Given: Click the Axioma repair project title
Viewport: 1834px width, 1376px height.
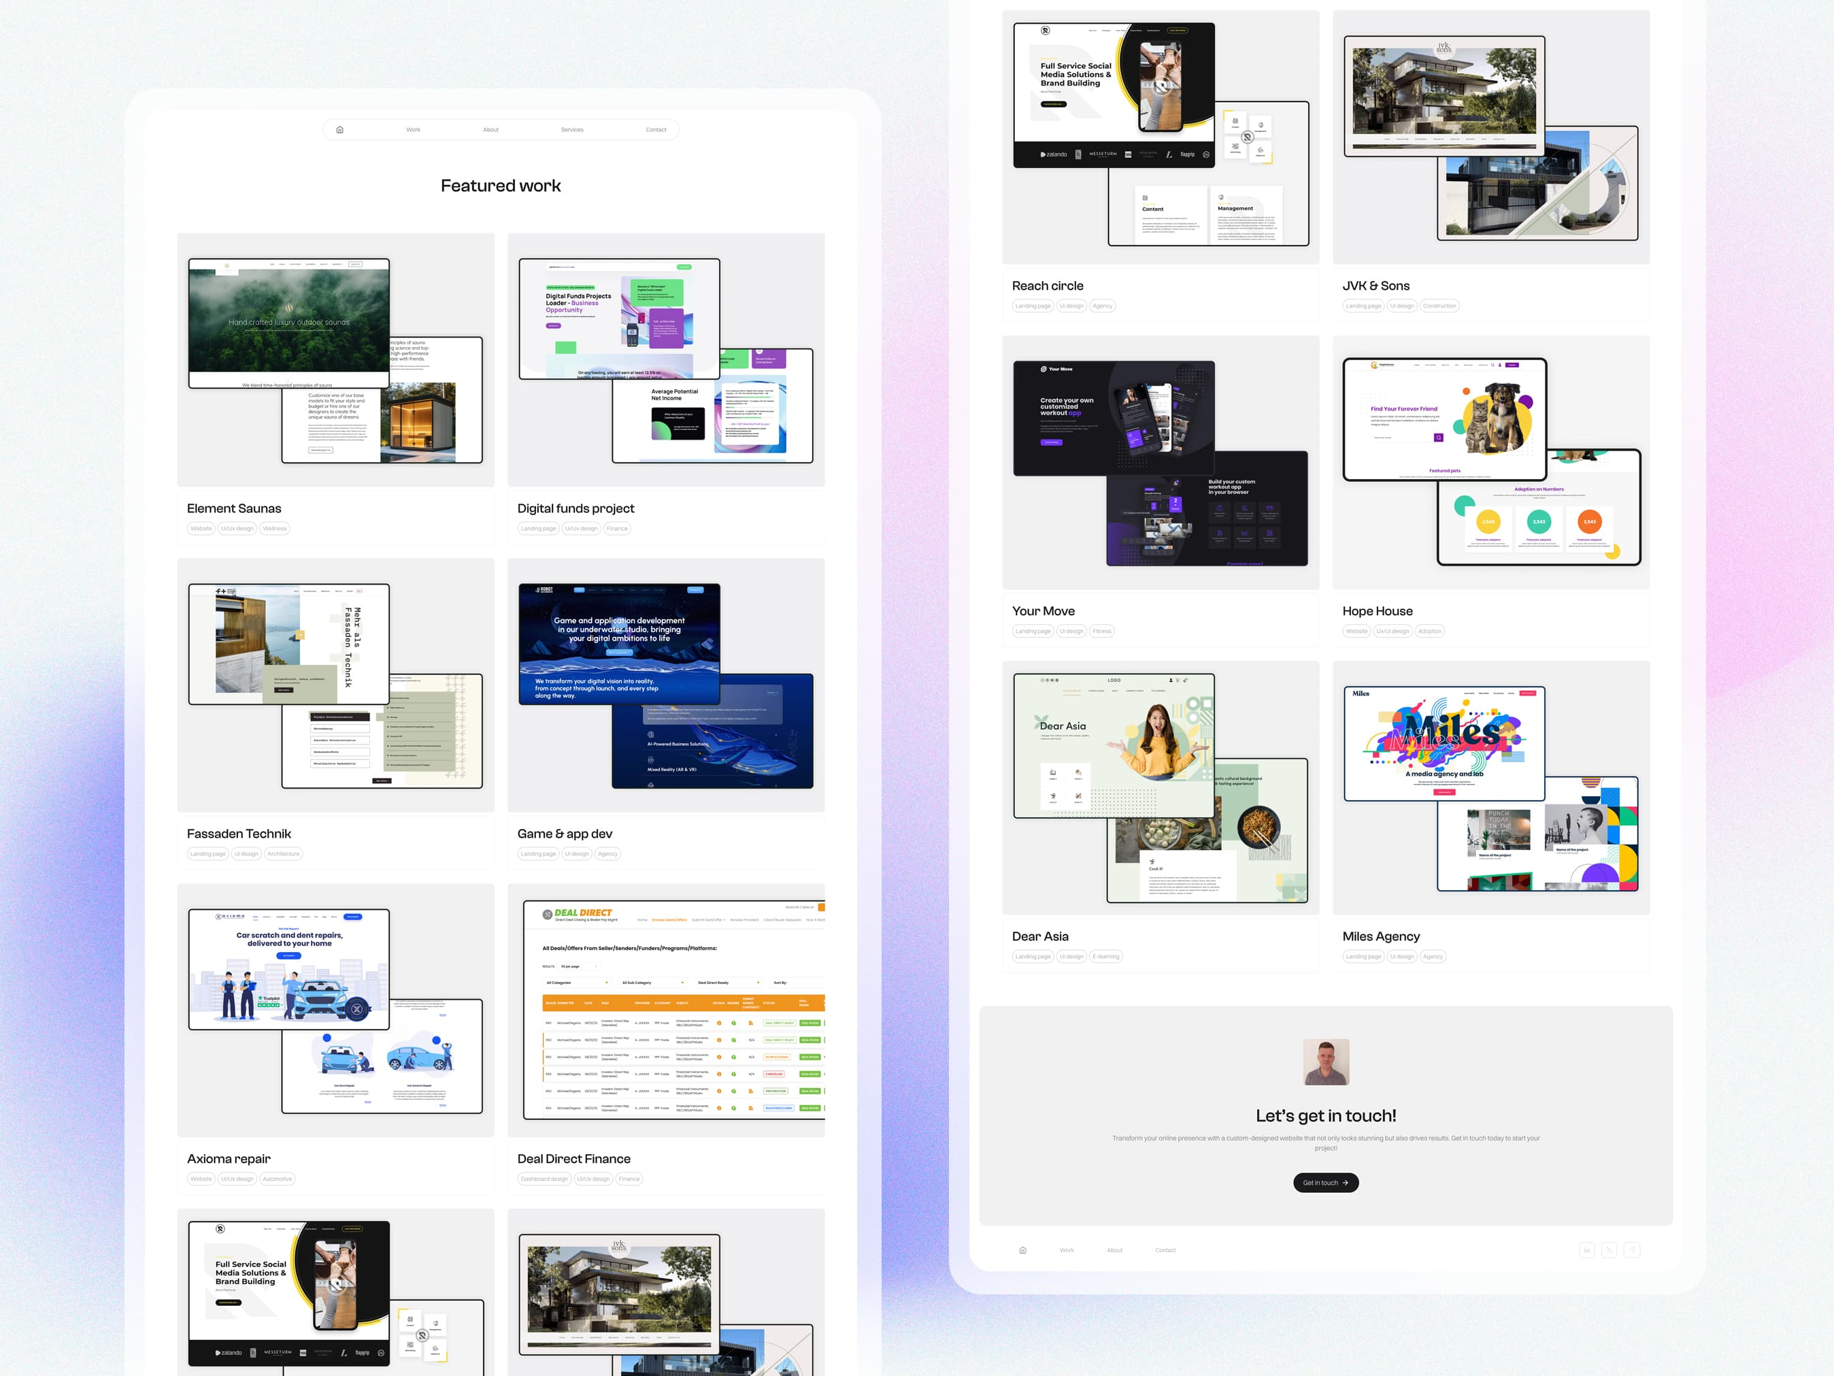Looking at the screenshot, I should [229, 1159].
